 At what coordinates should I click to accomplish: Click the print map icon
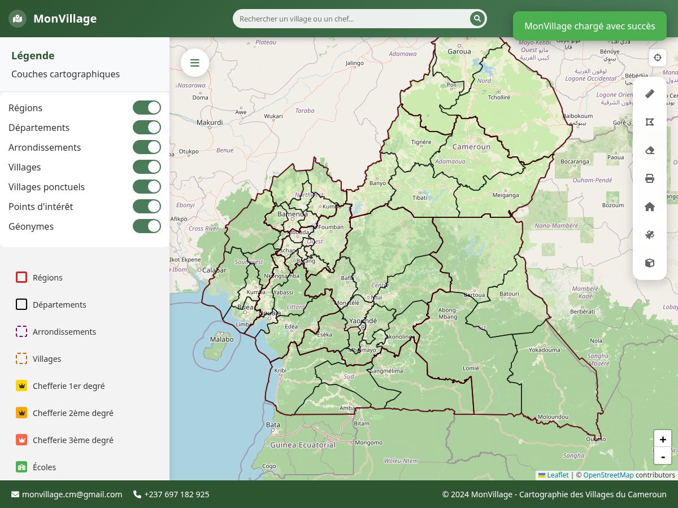650,178
